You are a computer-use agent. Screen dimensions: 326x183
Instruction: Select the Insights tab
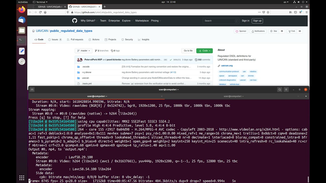tap(144, 40)
